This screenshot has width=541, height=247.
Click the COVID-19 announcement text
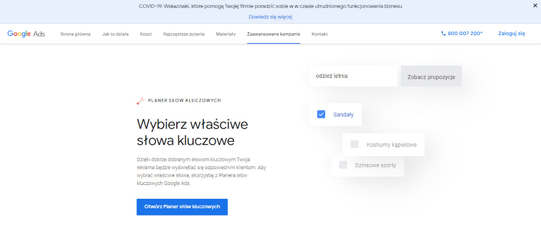[270, 6]
